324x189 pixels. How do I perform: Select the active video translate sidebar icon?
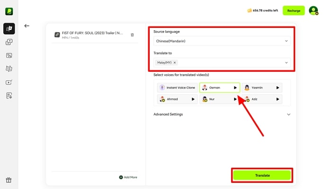[9, 29]
